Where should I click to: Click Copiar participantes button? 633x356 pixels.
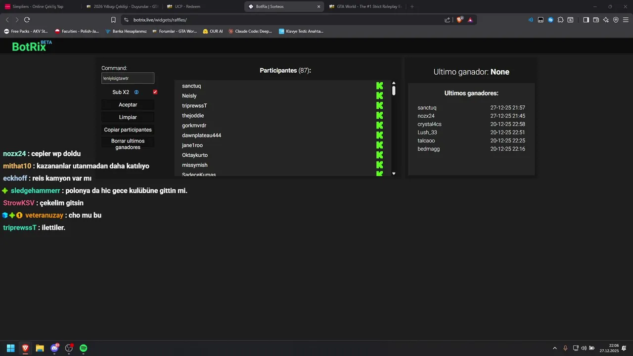[128, 130]
